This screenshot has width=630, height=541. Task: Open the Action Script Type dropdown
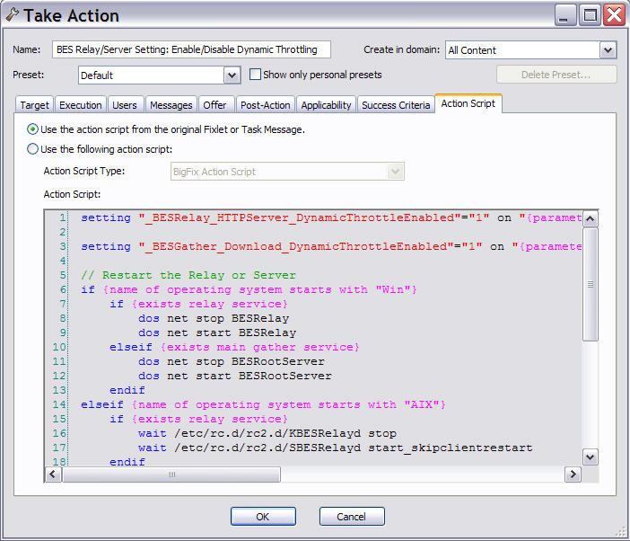(x=396, y=172)
